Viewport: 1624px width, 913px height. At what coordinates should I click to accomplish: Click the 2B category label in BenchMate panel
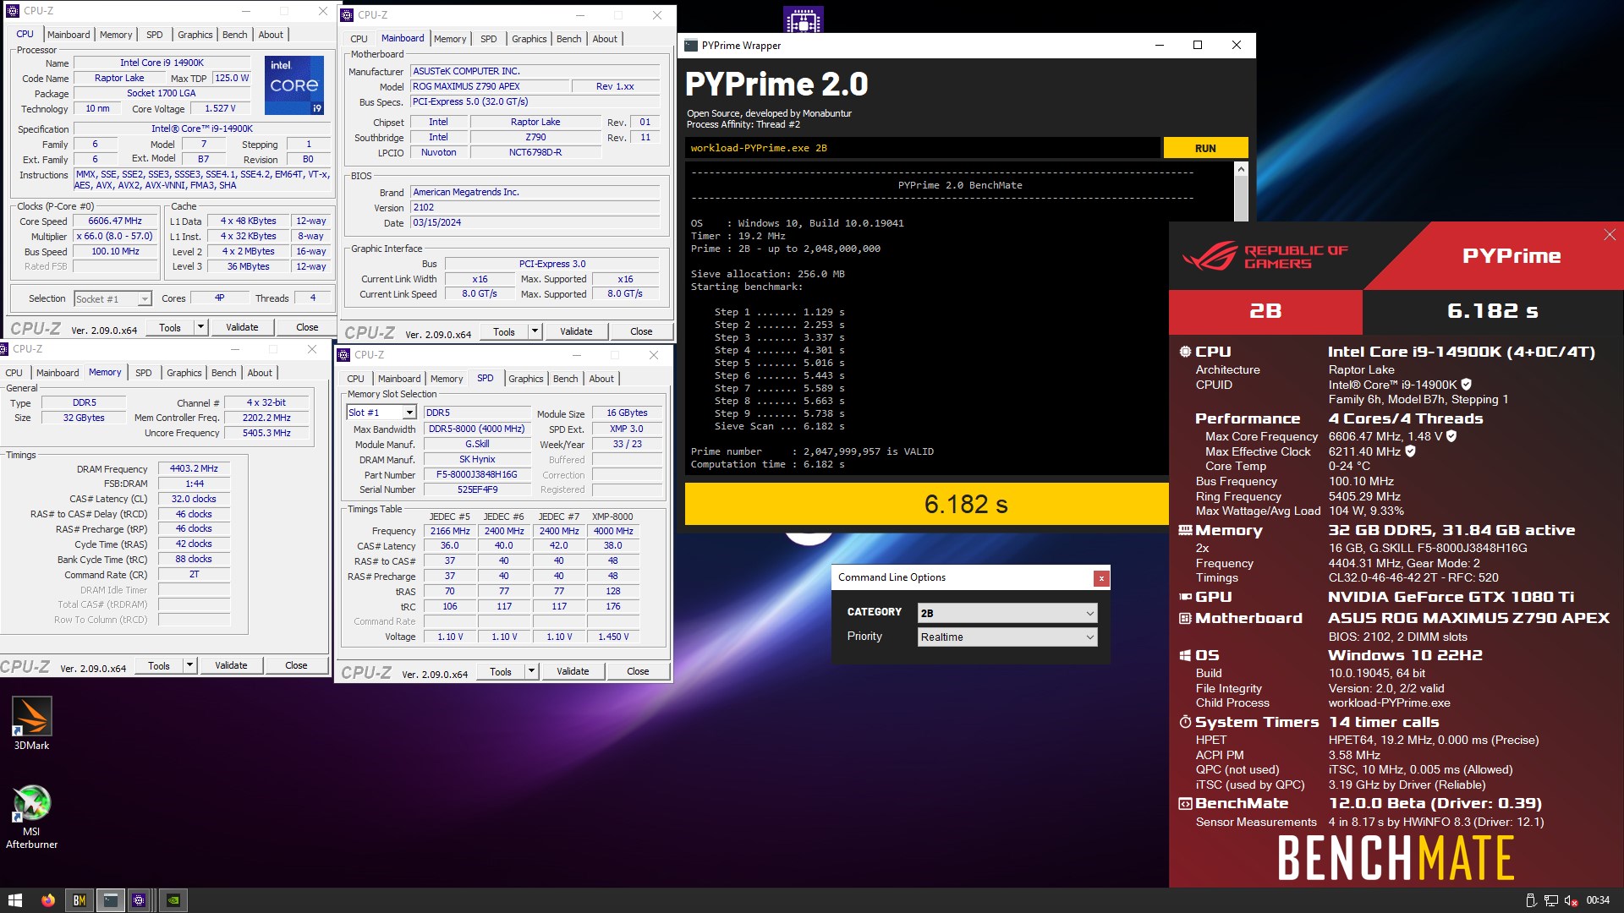point(1265,311)
